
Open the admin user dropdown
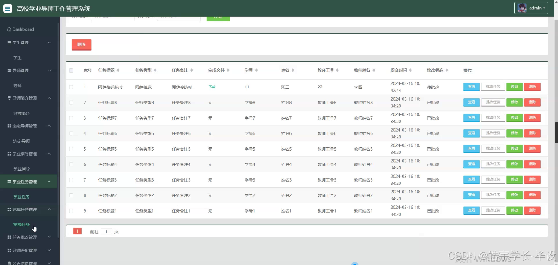(x=531, y=8)
